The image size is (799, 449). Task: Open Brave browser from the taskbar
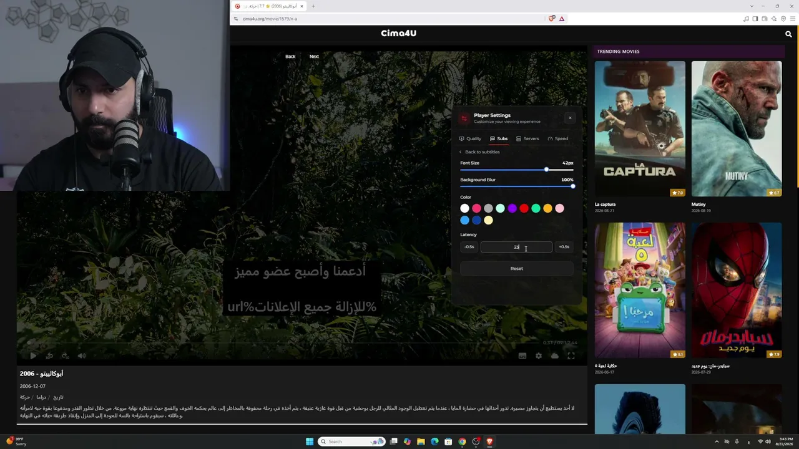click(489, 442)
